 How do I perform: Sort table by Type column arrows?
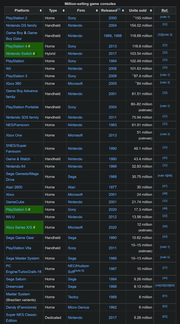pyautogui.click(x=64, y=11)
